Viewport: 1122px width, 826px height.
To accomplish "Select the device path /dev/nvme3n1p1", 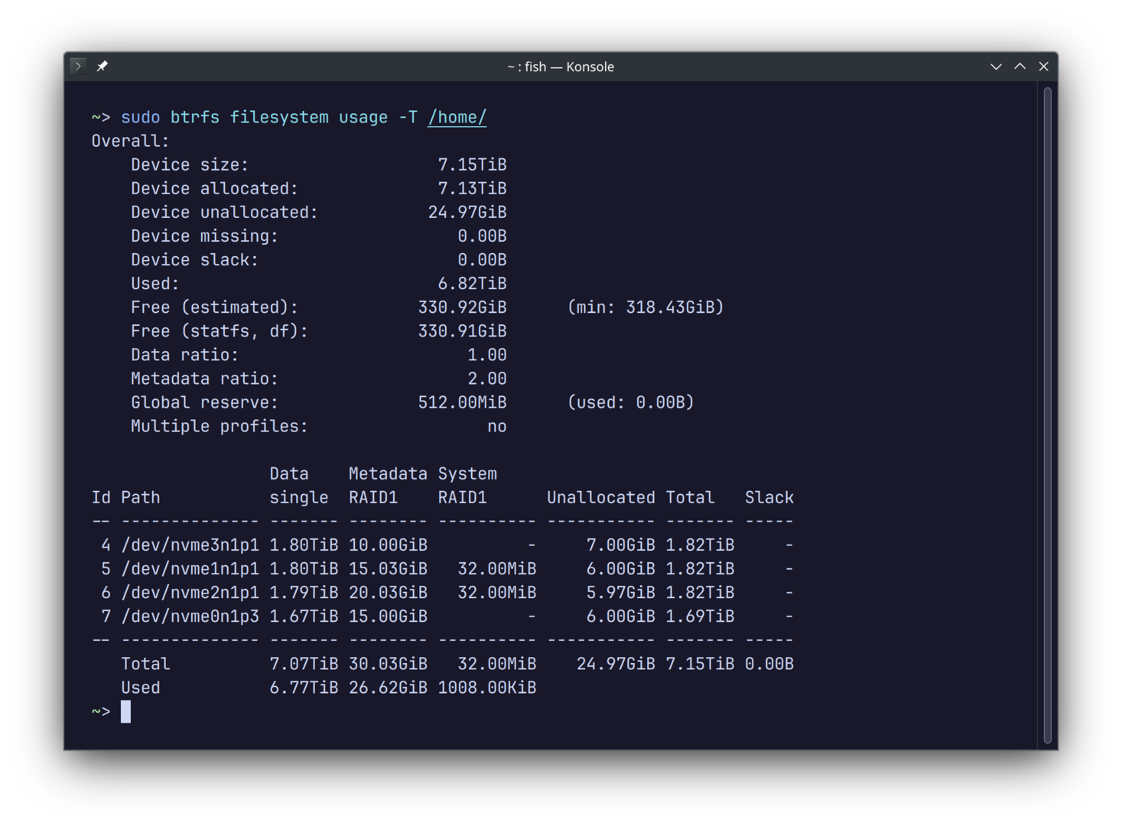I will click(190, 545).
